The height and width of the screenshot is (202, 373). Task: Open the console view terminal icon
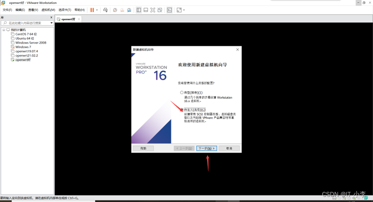pyautogui.click(x=169, y=9)
